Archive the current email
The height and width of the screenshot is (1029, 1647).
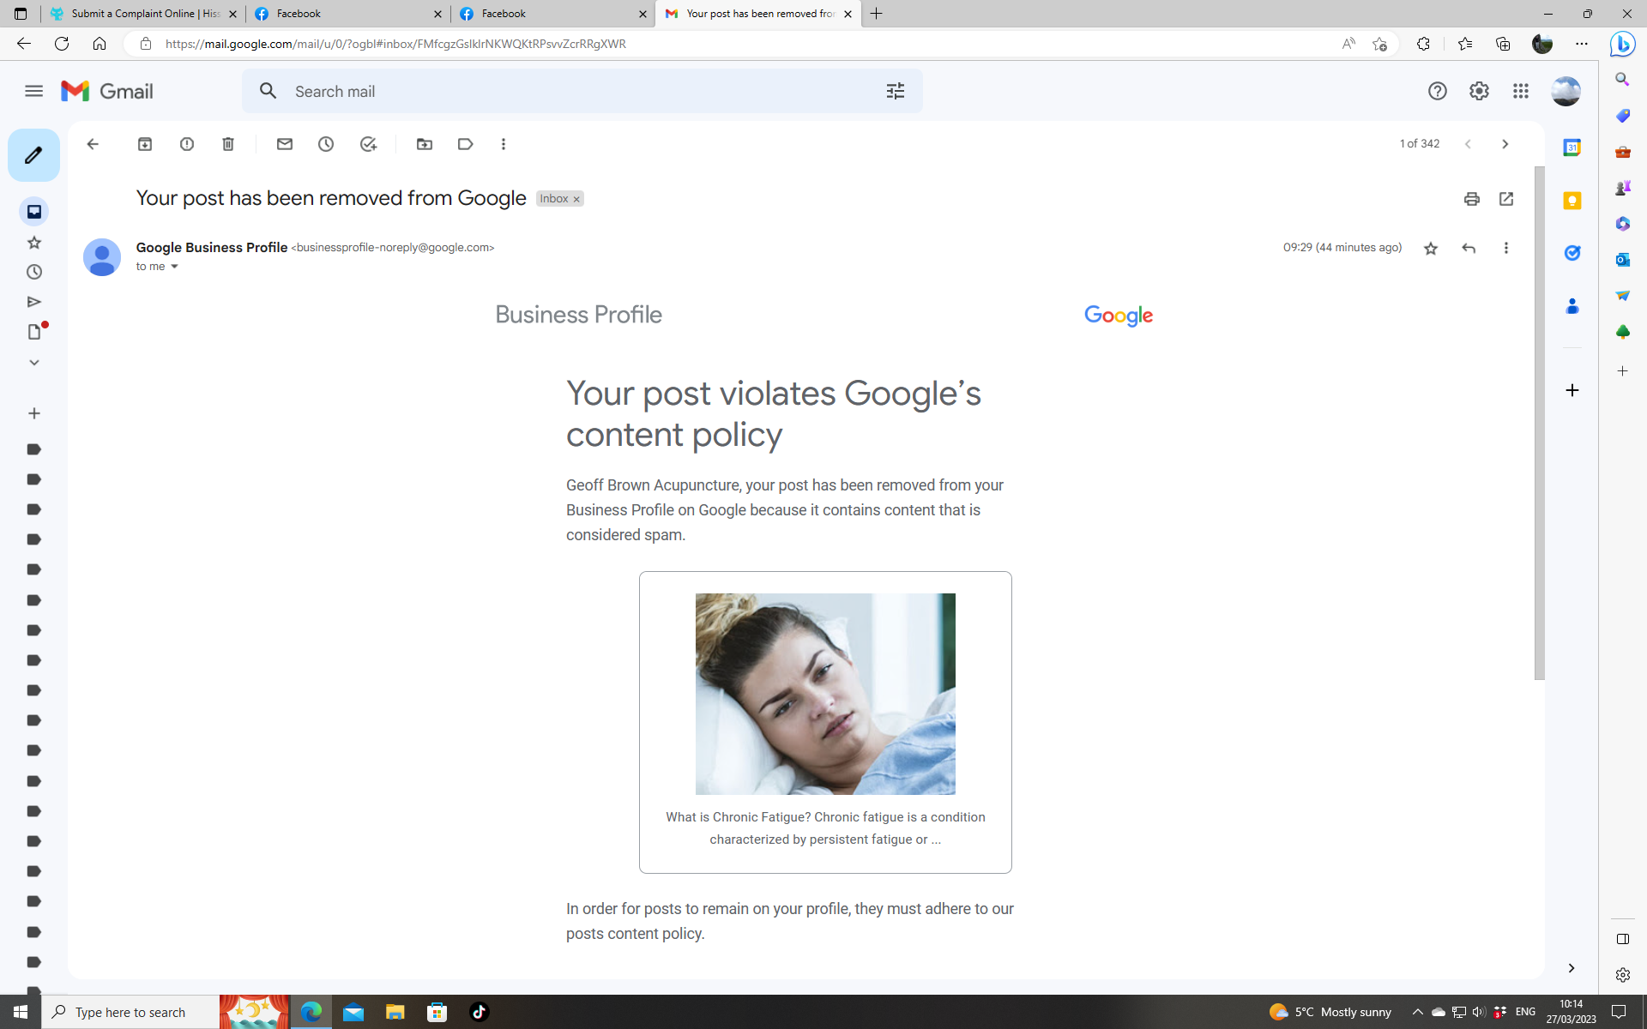[x=145, y=143]
